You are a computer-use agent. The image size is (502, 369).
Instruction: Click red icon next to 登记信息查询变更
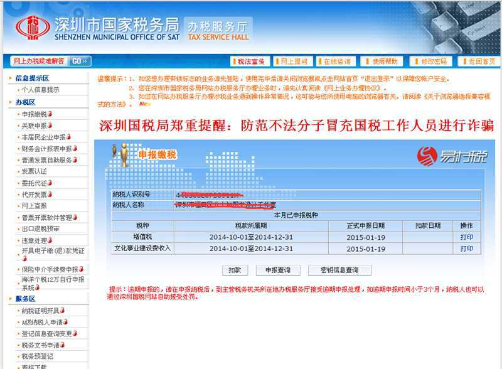75,333
